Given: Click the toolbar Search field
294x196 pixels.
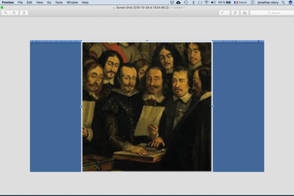Looking at the screenshot, I should 272,13.
